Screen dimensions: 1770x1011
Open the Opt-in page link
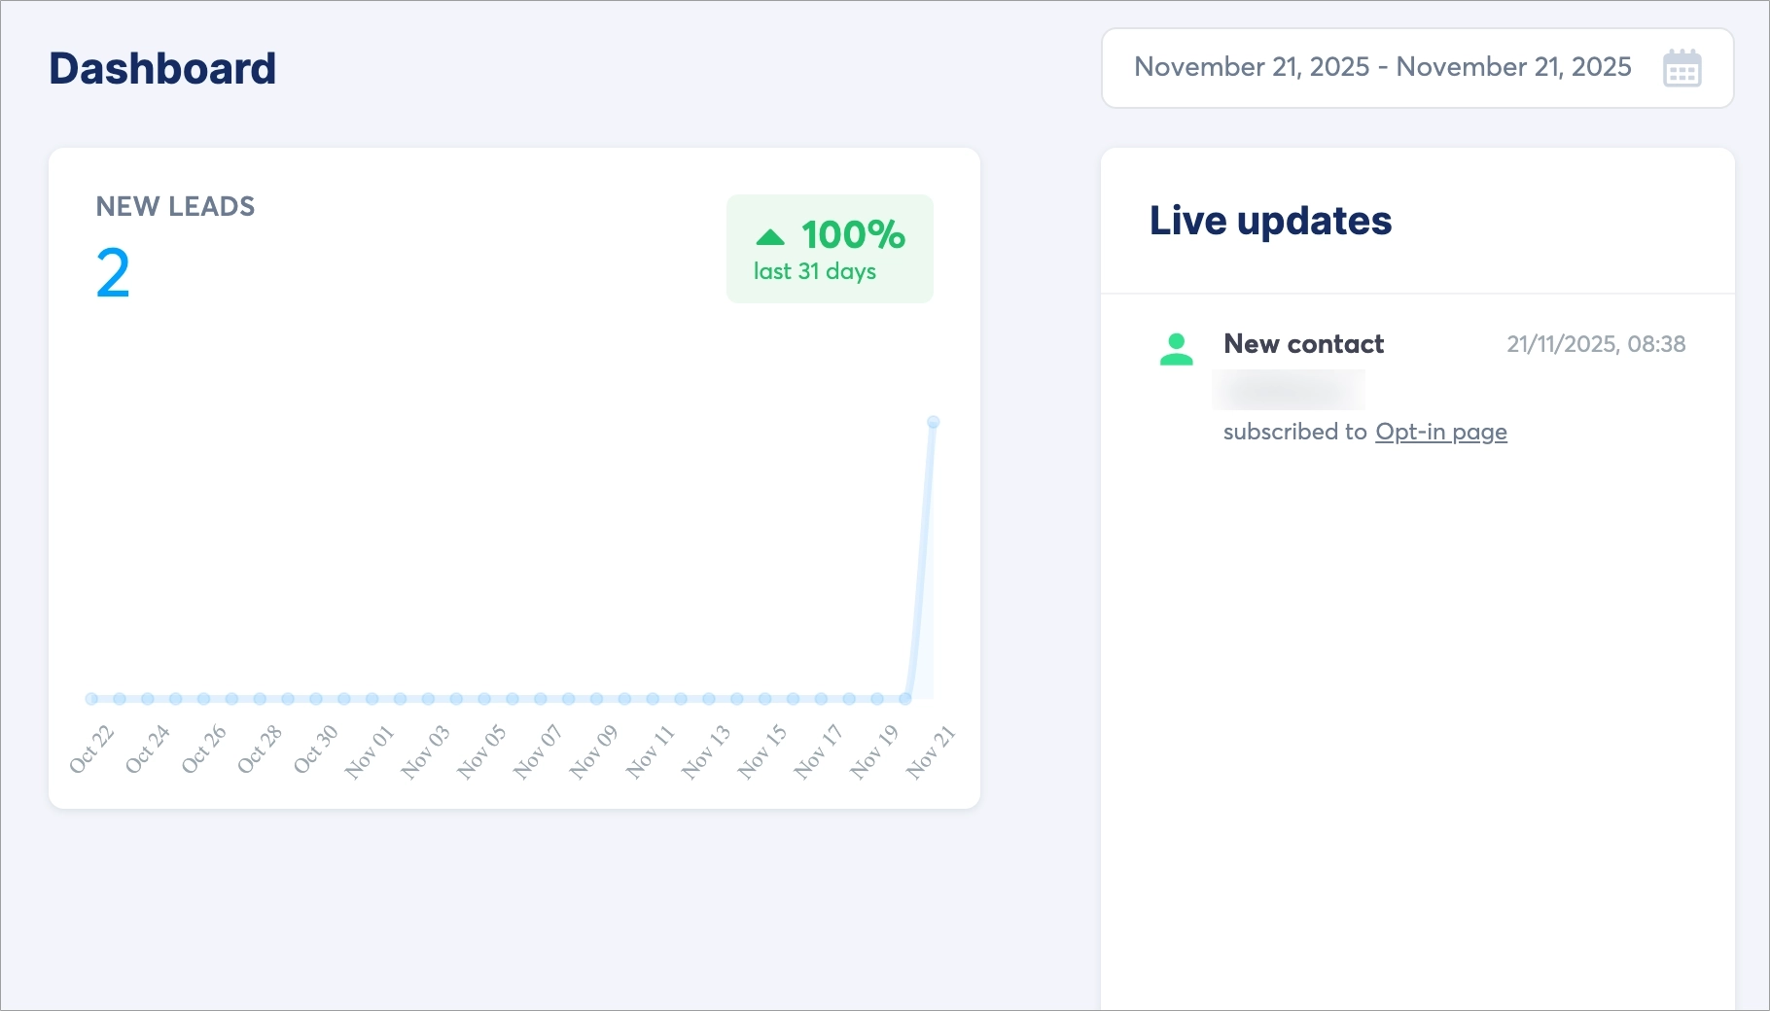point(1440,432)
